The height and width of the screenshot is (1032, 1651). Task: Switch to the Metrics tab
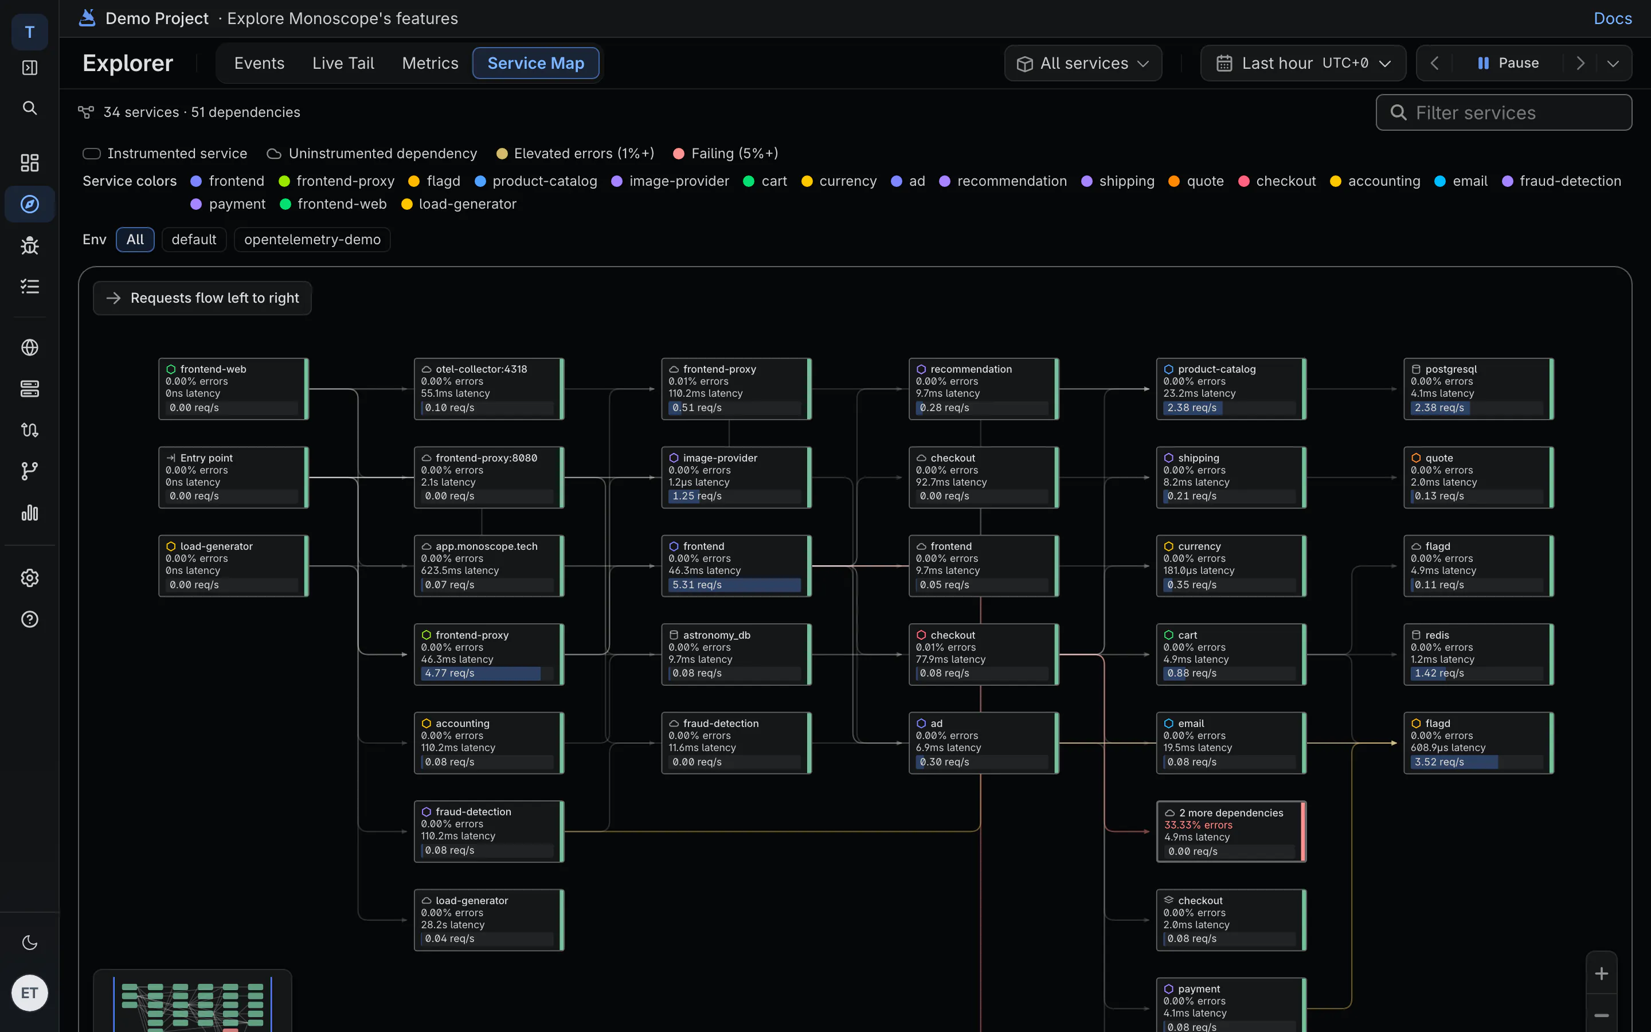(430, 64)
